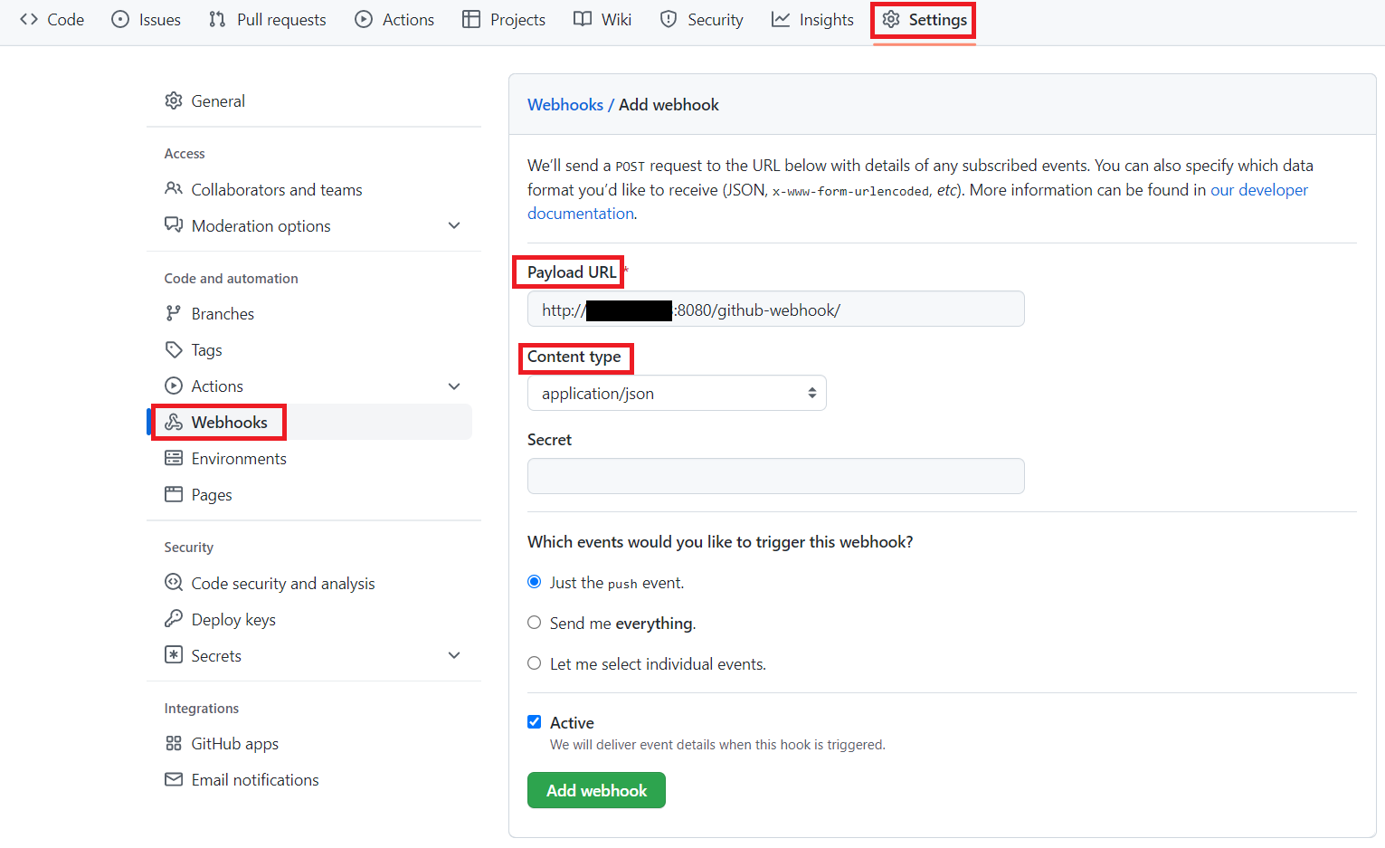Screen dimensions: 1385x848
Task: Select the Just the push event option
Action: [x=535, y=582]
